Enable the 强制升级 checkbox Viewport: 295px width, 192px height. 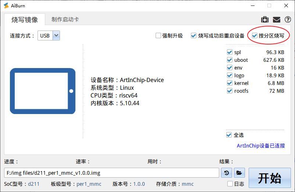point(159,36)
